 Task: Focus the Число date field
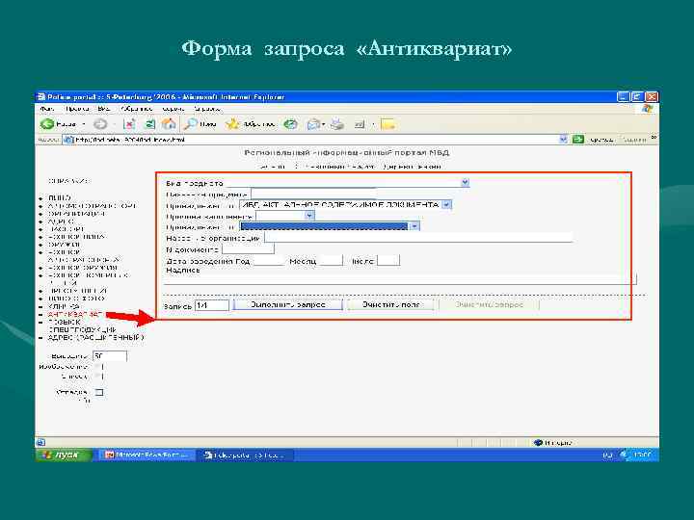click(x=388, y=261)
